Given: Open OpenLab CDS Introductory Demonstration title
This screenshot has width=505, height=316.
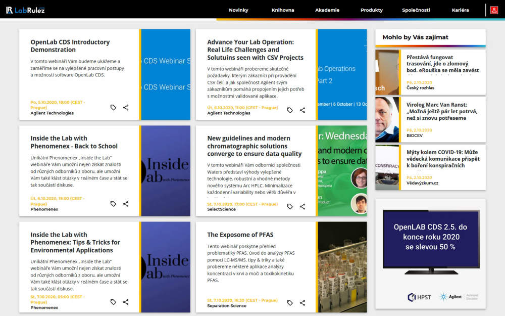Looking at the screenshot, I should 70,46.
